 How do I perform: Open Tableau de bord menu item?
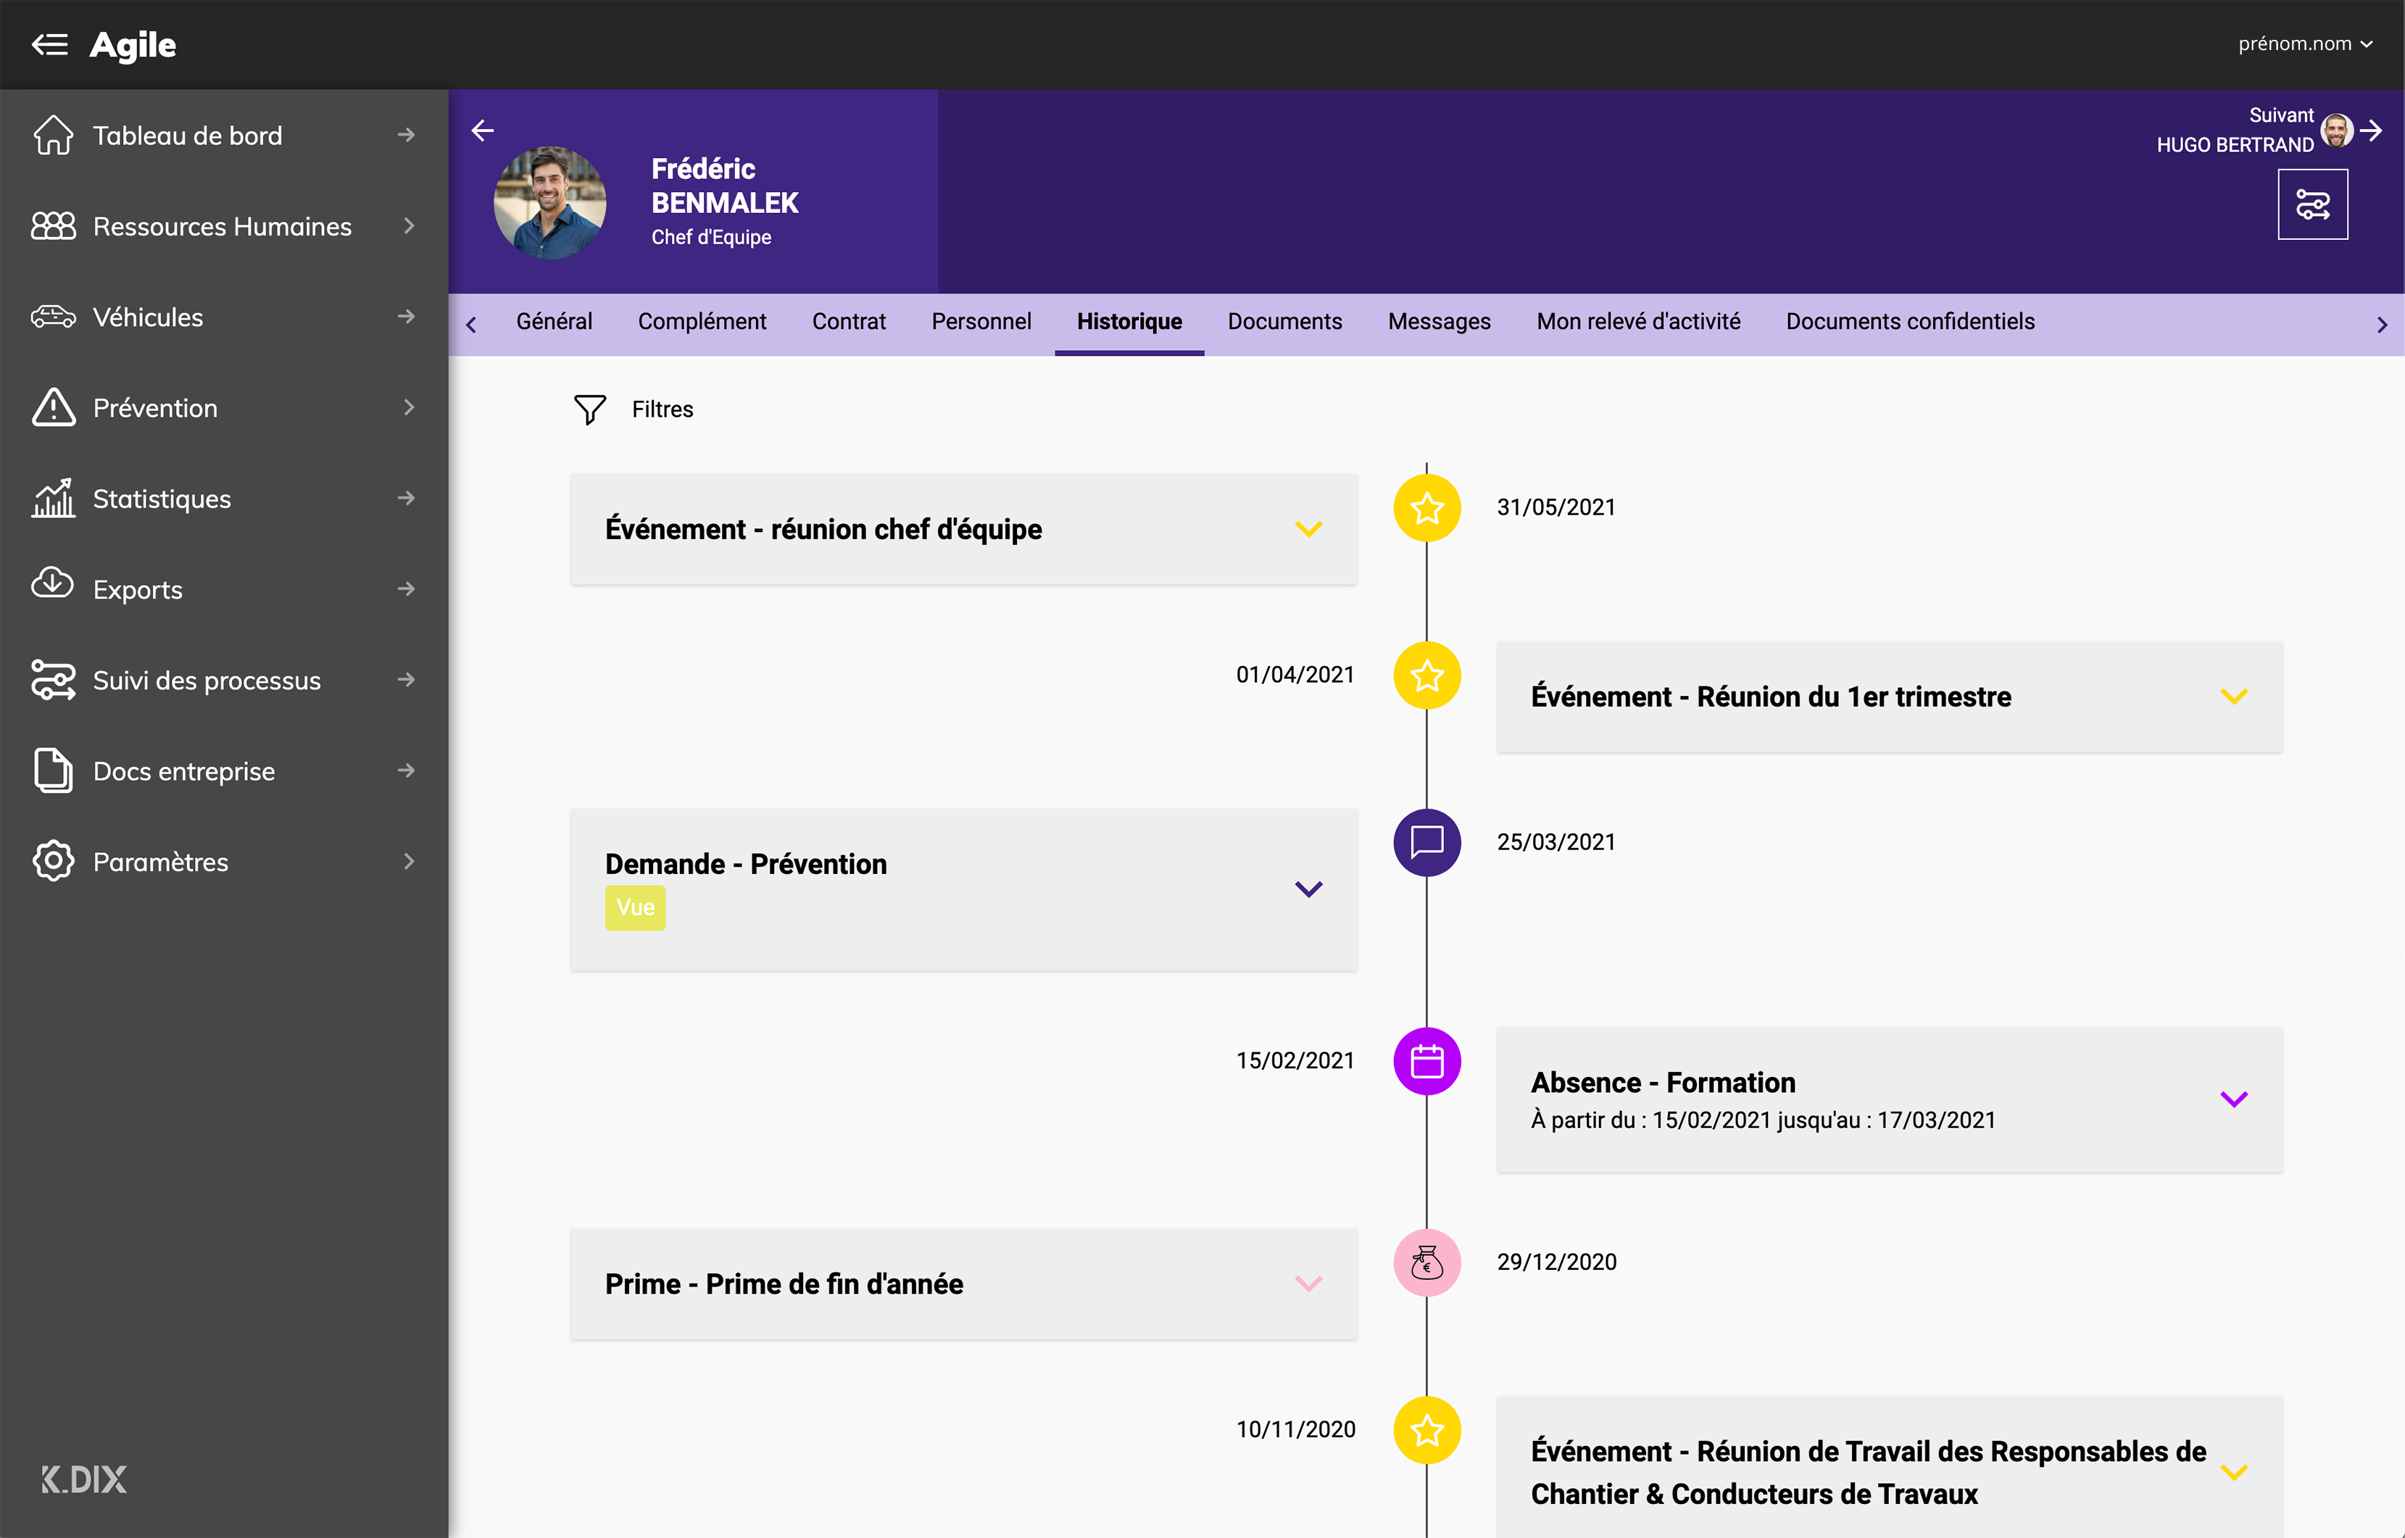[x=224, y=135]
